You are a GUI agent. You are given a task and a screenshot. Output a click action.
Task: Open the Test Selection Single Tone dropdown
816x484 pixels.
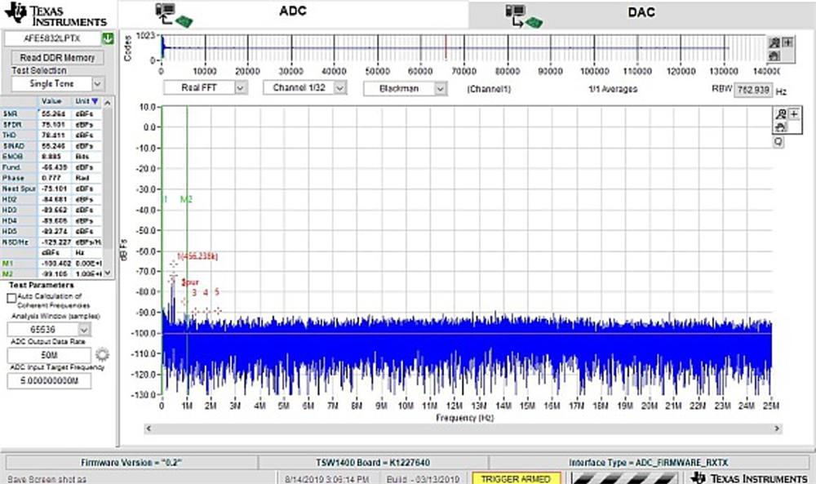pos(97,83)
